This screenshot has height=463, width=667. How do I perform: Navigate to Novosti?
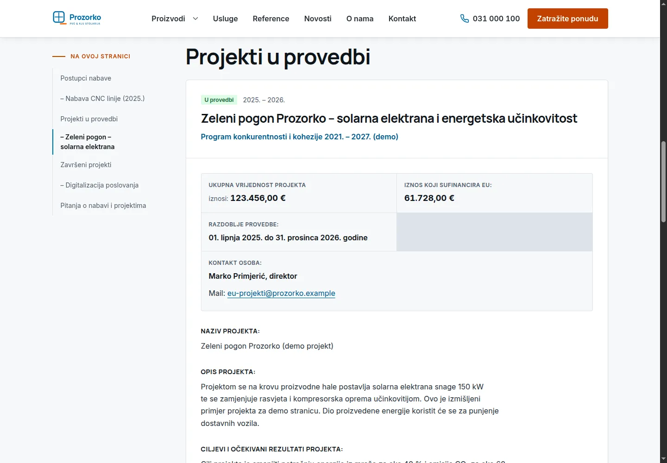[318, 19]
